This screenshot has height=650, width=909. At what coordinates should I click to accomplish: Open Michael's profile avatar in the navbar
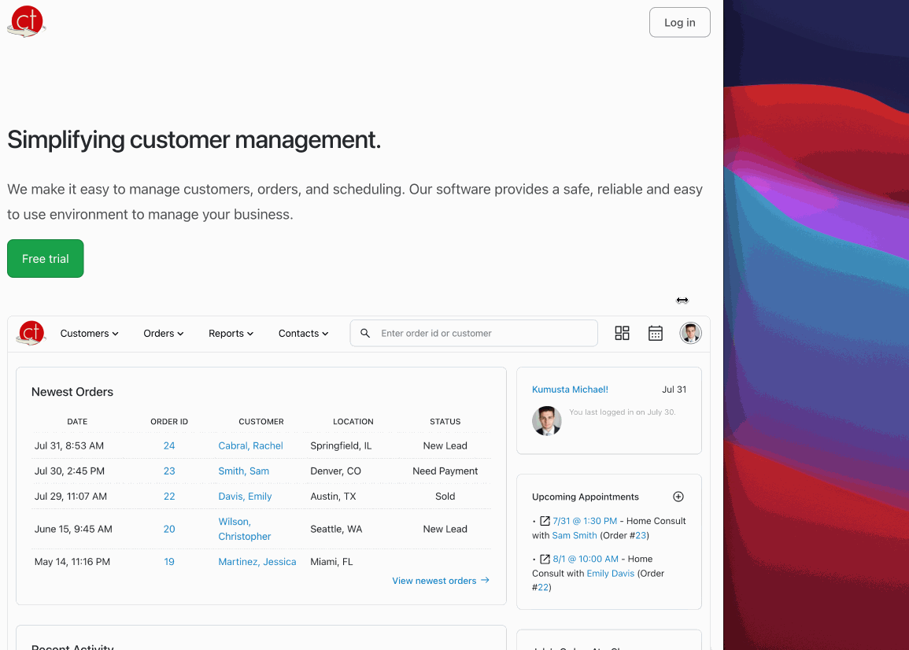(x=690, y=333)
